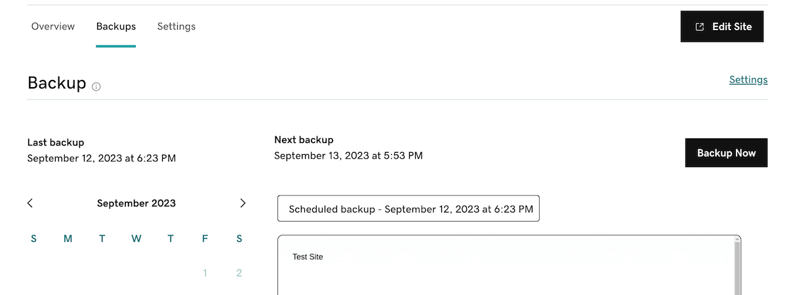Click the Next backup timestamp text
The height and width of the screenshot is (295, 787).
click(348, 156)
